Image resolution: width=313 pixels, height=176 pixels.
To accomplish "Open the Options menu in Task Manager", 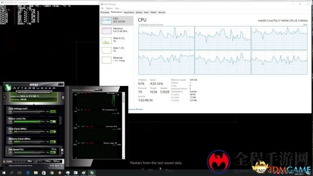I will coord(109,8).
